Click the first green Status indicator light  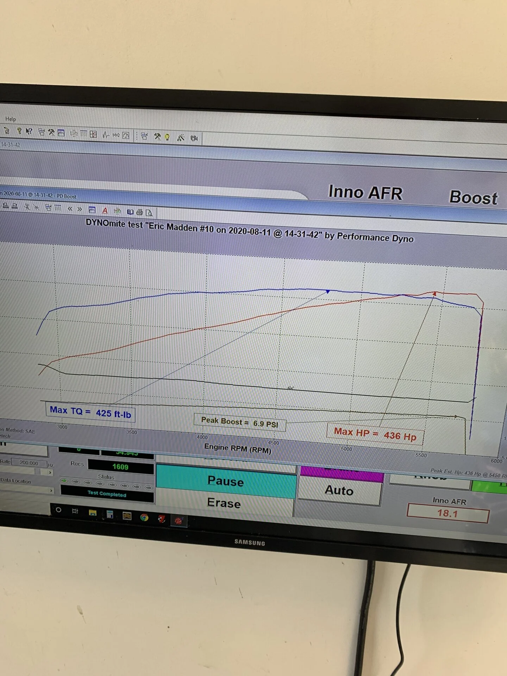[x=64, y=481]
